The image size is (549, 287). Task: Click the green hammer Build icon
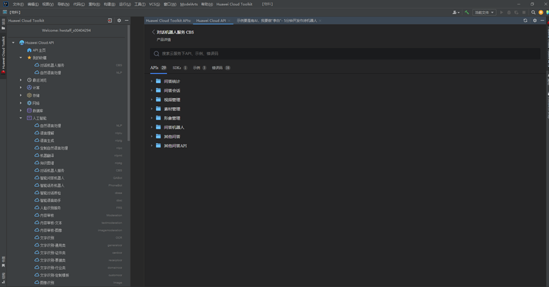[x=466, y=12]
